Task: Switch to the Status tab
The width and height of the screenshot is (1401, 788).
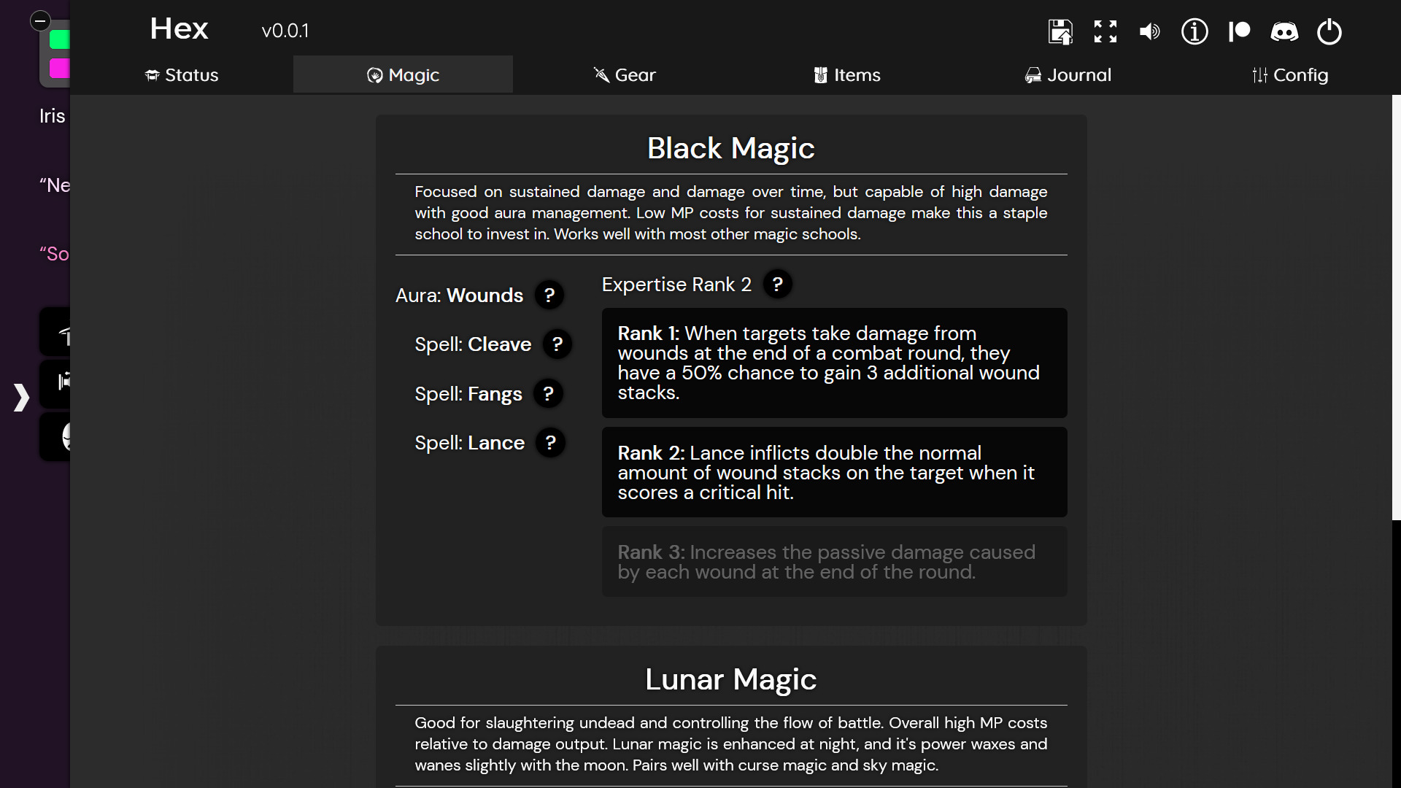Action: (x=182, y=74)
